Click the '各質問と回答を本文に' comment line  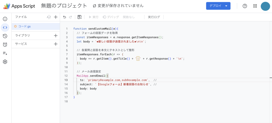tap(106, 50)
